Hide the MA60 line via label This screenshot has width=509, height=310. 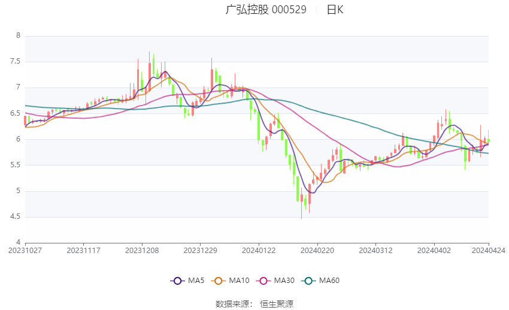click(329, 281)
